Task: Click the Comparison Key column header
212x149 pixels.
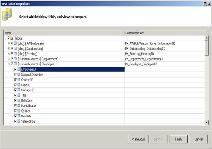Action: 166,33
